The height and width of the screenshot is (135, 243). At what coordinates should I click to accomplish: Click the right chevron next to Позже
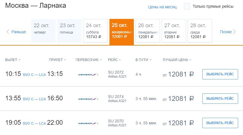click(234, 32)
